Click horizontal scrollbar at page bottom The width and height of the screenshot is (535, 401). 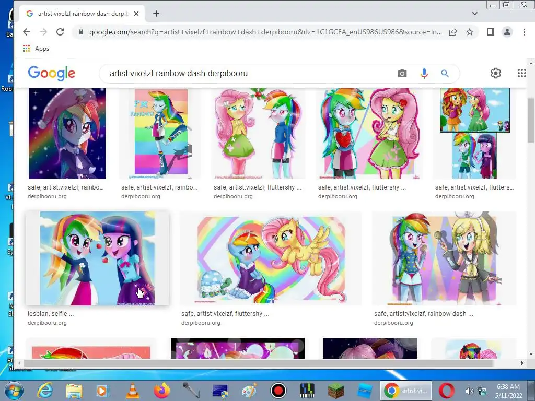point(258,363)
